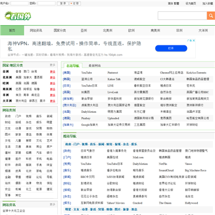Open the Uploaded link in the 德国 row
Image resolution: width=215 pixels, height=215 pixels.
point(113,118)
